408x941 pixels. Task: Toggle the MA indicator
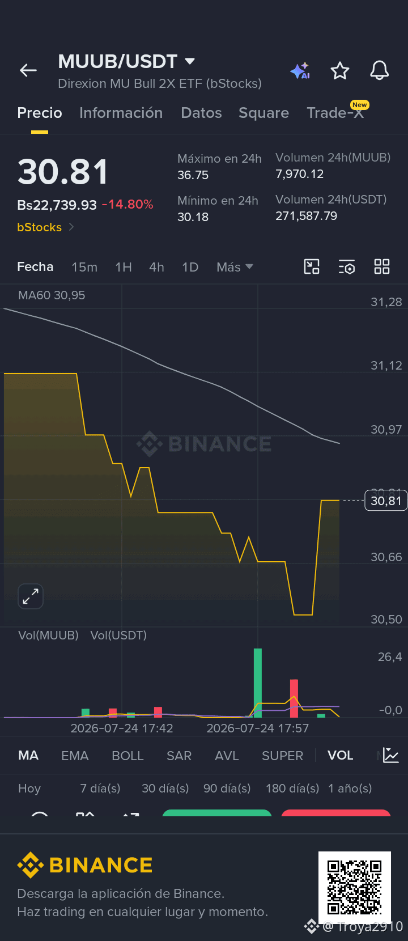pos(28,755)
